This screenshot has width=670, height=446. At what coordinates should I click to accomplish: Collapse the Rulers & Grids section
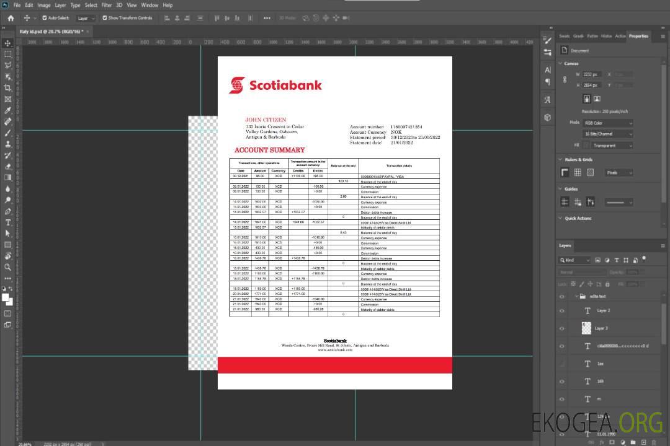[x=560, y=159]
